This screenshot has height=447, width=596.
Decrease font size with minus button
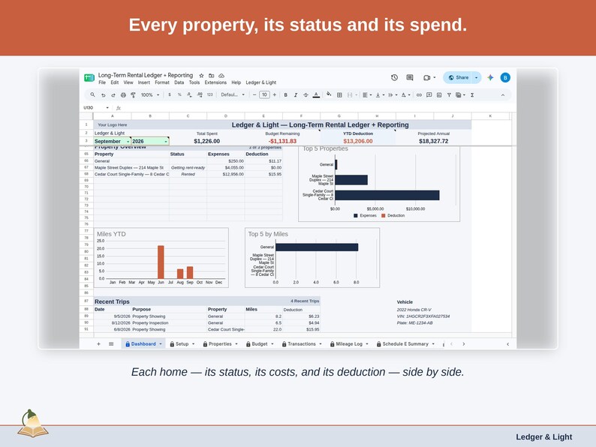click(x=254, y=95)
